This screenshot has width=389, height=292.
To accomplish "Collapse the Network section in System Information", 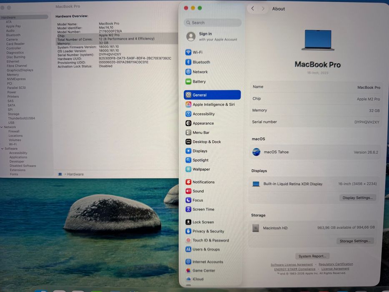I will pos(2,127).
